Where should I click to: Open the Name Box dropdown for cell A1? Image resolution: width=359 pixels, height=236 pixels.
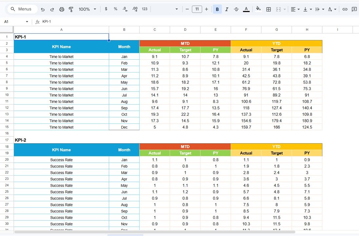coord(27,21)
